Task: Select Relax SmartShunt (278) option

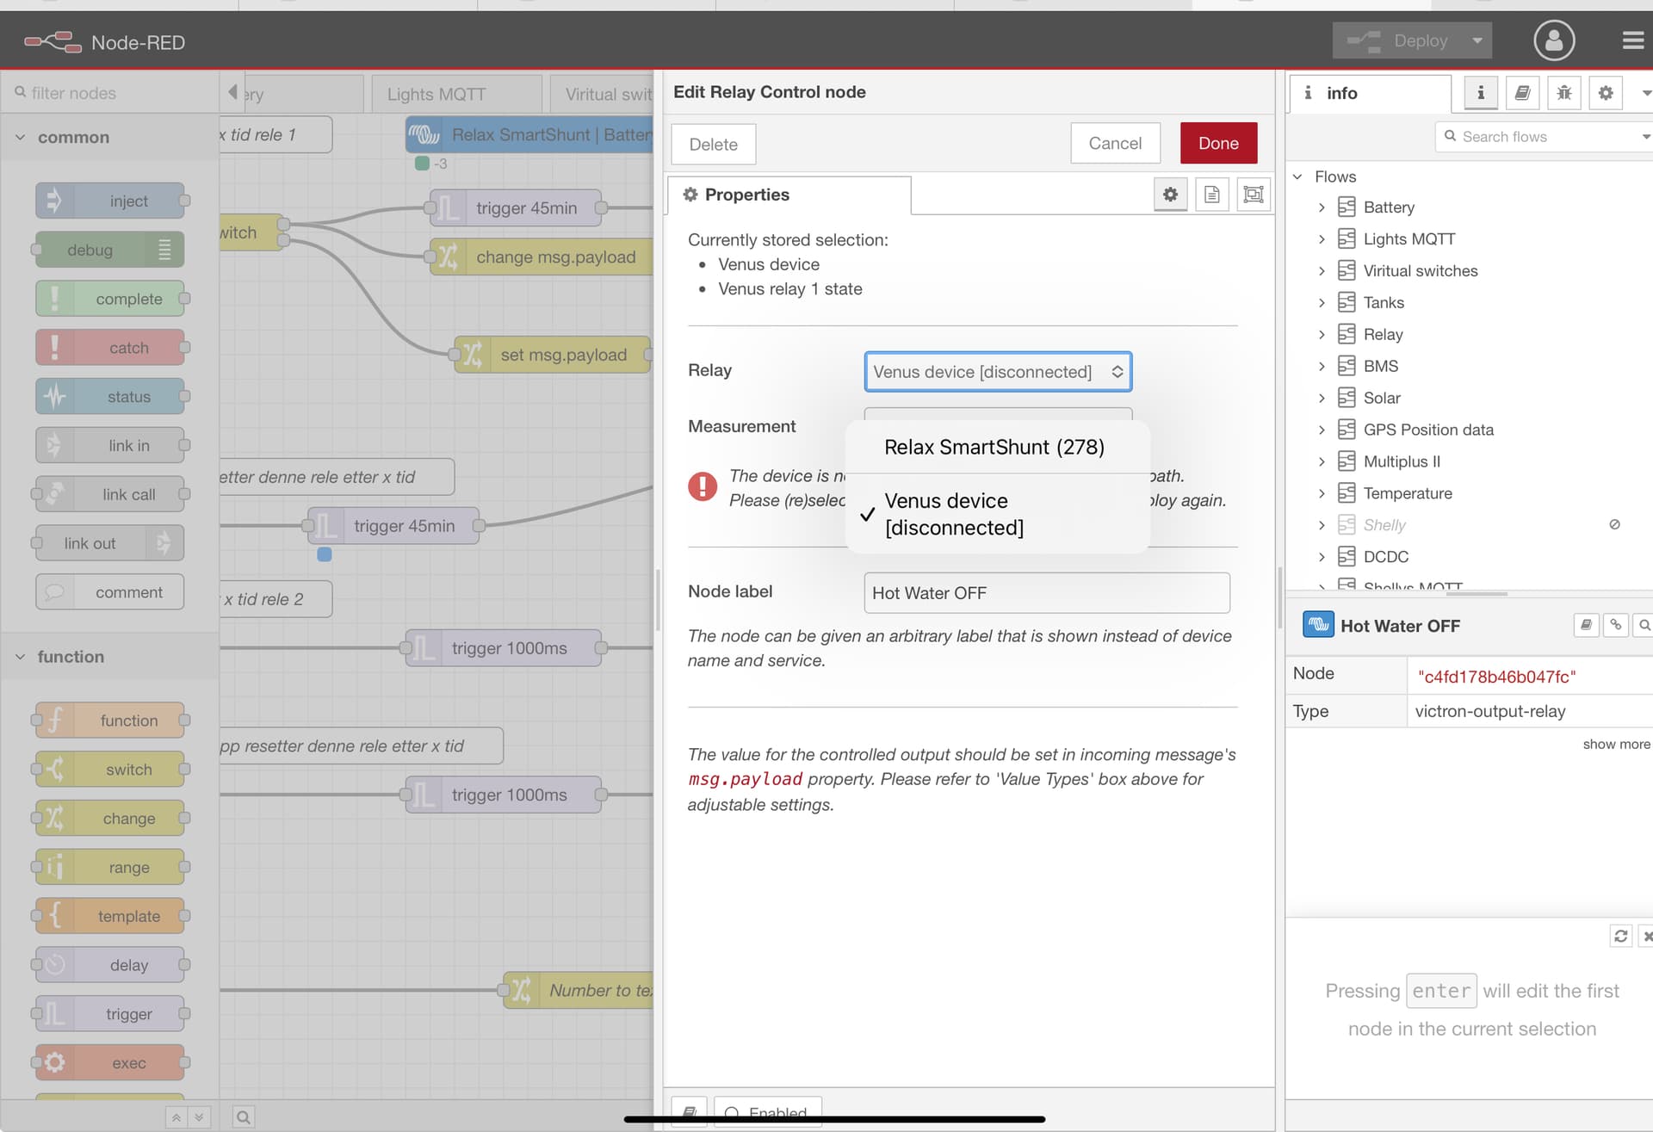Action: point(994,447)
